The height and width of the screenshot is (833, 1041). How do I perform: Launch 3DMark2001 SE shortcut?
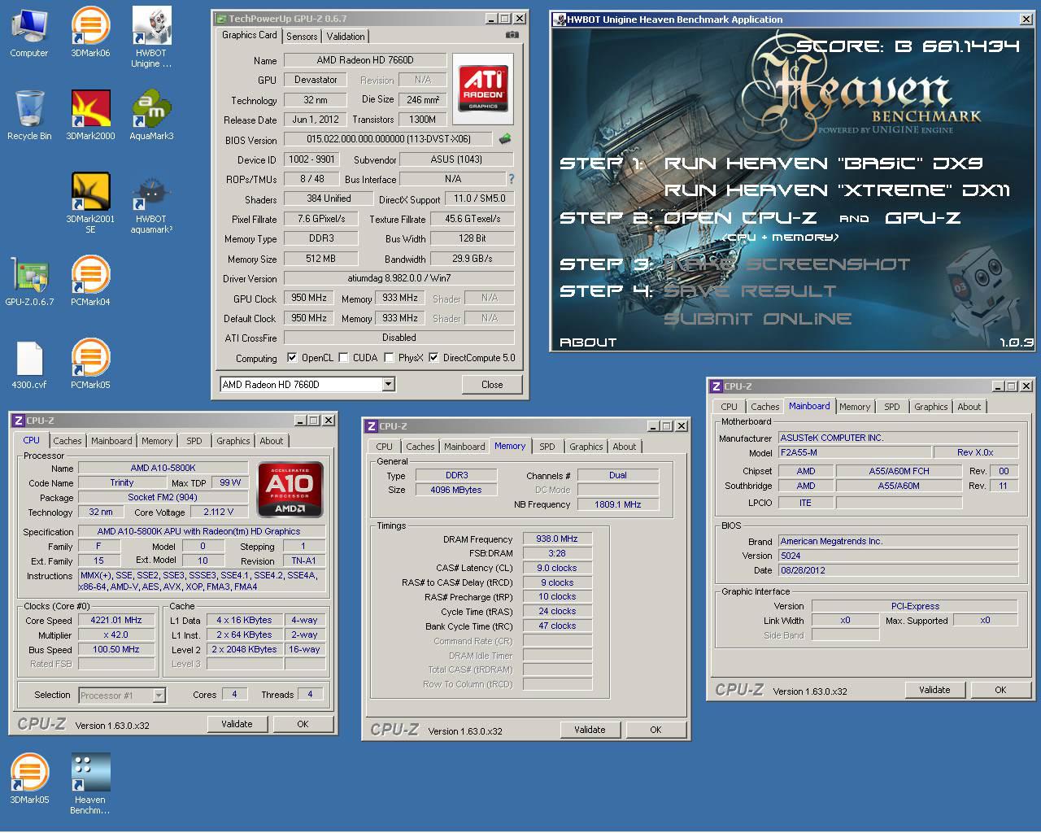pos(90,203)
